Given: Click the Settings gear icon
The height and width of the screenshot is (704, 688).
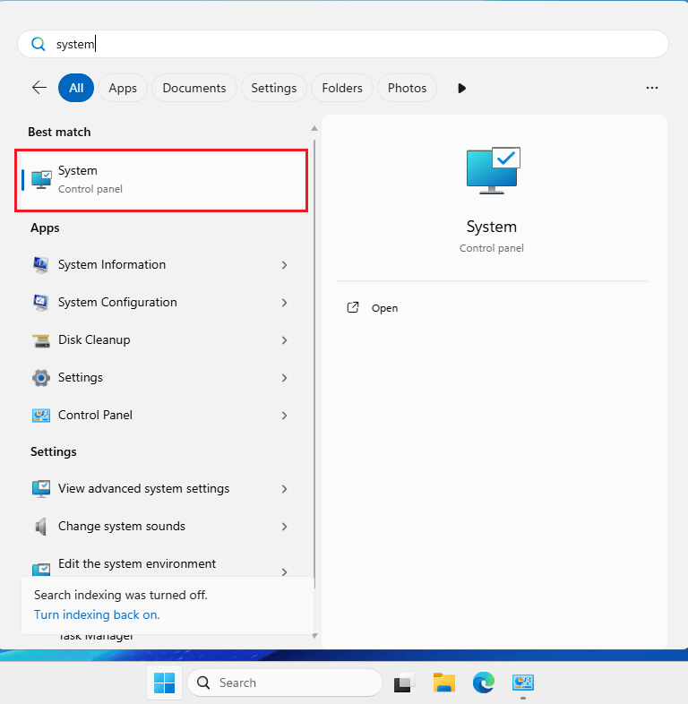Looking at the screenshot, I should (x=41, y=378).
